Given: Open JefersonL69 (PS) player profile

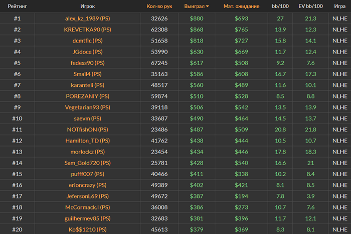Looking at the screenshot, I should click(88, 196).
